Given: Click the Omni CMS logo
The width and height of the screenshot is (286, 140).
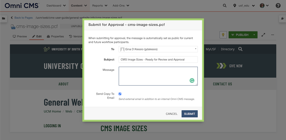Looking at the screenshot, I should [22, 6].
